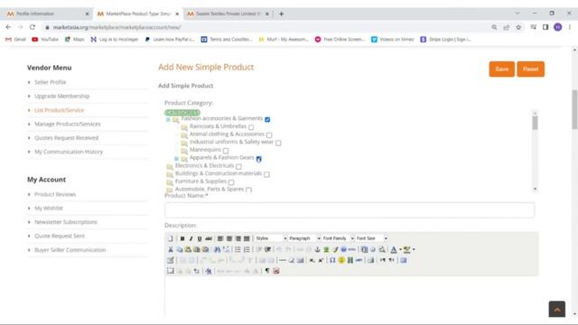
Task: Apply underline formatting in the description editor
Action: [x=200, y=238]
